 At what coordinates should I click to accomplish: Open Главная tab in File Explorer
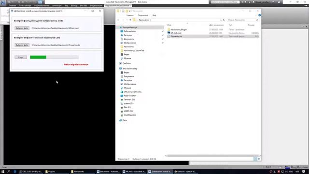click(130, 15)
